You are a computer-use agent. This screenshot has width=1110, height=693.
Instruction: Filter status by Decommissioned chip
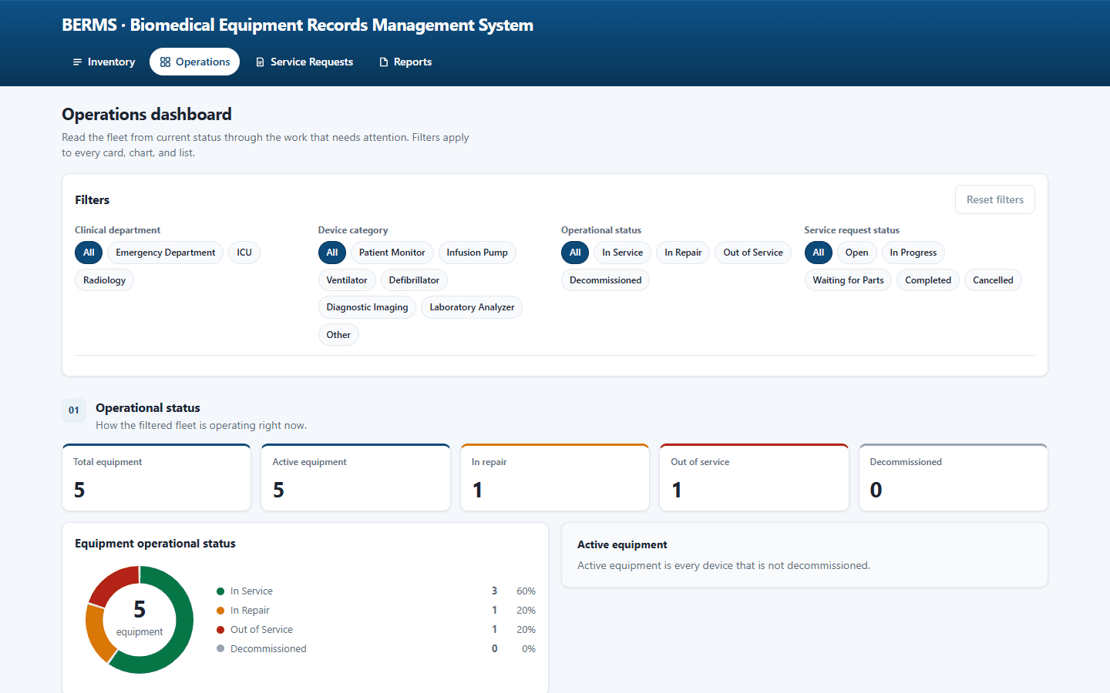[605, 280]
